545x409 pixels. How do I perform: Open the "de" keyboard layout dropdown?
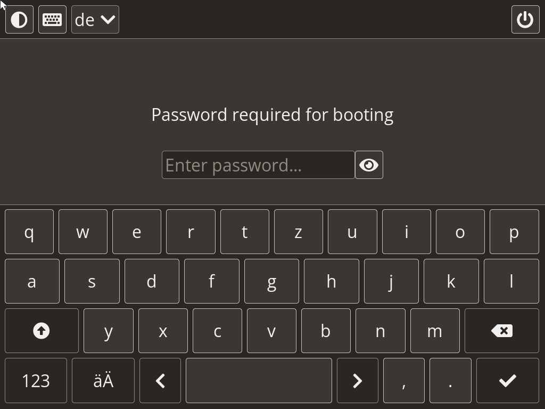coord(95,20)
